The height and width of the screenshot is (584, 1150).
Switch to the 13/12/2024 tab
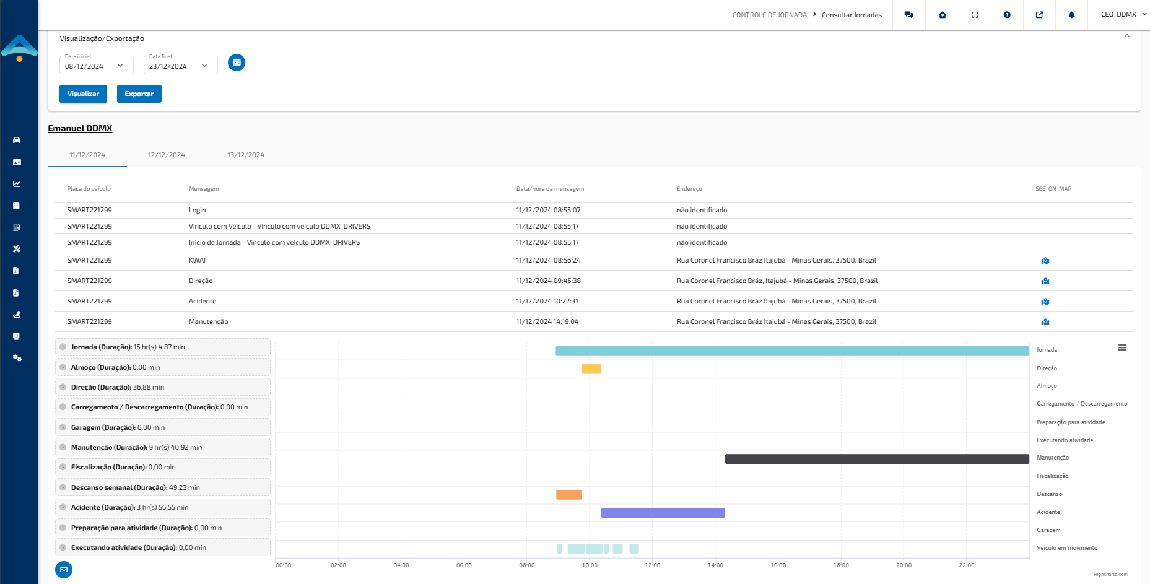[x=246, y=155]
